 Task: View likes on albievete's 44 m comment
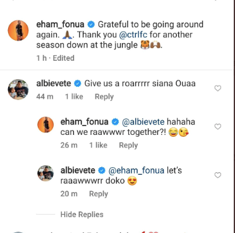[74, 97]
